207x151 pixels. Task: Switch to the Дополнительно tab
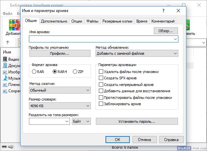coord(54,21)
